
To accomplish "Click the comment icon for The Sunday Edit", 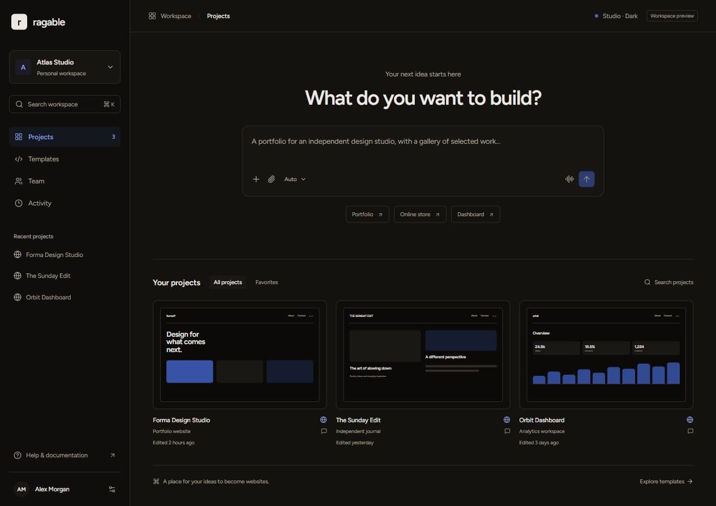I will click(x=507, y=431).
